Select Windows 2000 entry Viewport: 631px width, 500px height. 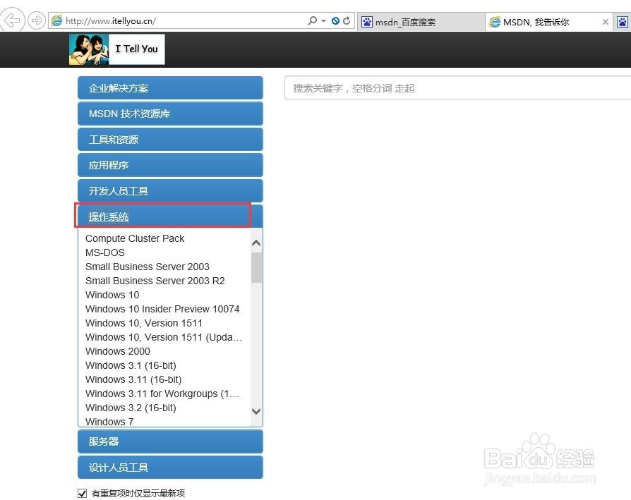[x=117, y=351]
